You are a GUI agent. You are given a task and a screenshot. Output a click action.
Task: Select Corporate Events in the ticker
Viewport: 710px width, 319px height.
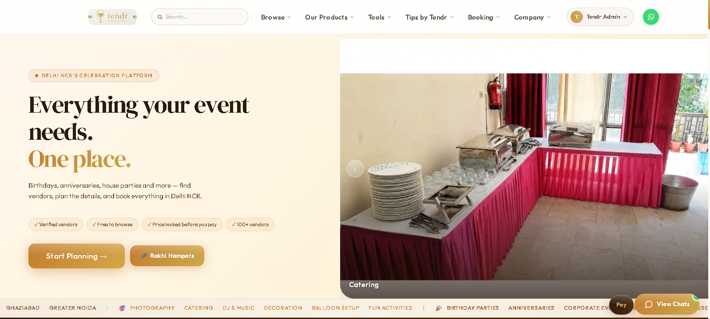(x=586, y=308)
